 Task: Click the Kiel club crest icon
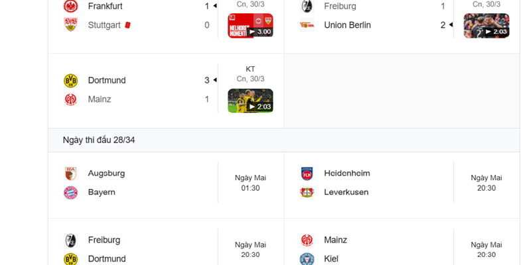pyautogui.click(x=307, y=259)
